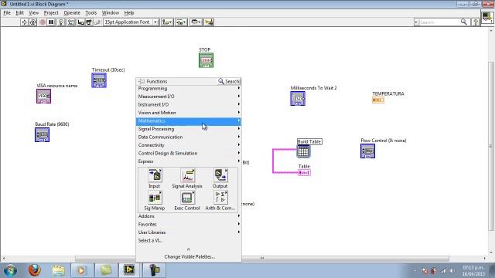Screen dimensions: 495x278
Task: Select TEMPERATURA indicator terminal
Action: pyautogui.click(x=378, y=100)
